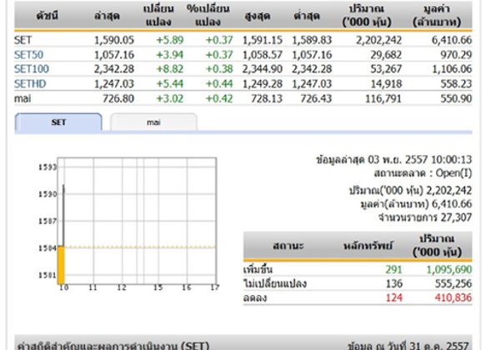Select unchanged volume 555,256
Image resolution: width=486 pixels, height=350 pixels.
coord(453,283)
